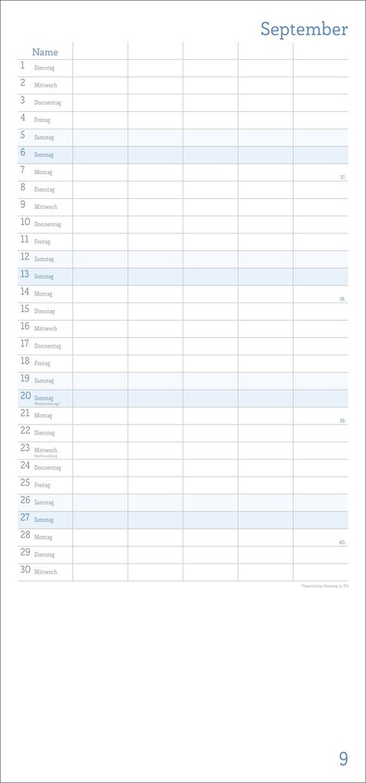
Task: Click week number 38 marker
Action: pyautogui.click(x=342, y=299)
